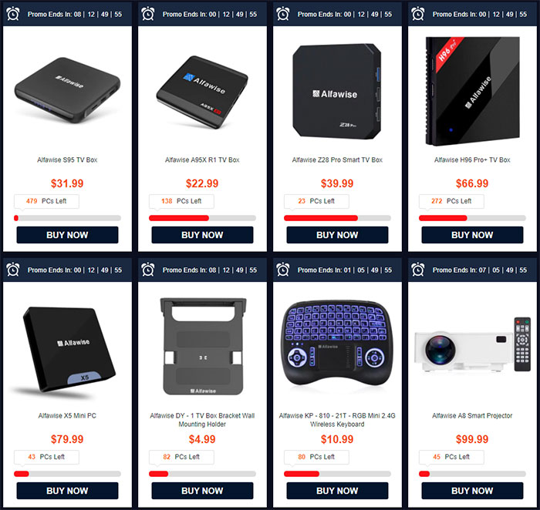Open the Alfawise A95X R1 TV Box title link
Viewport: 540px width, 510px height.
point(202,160)
